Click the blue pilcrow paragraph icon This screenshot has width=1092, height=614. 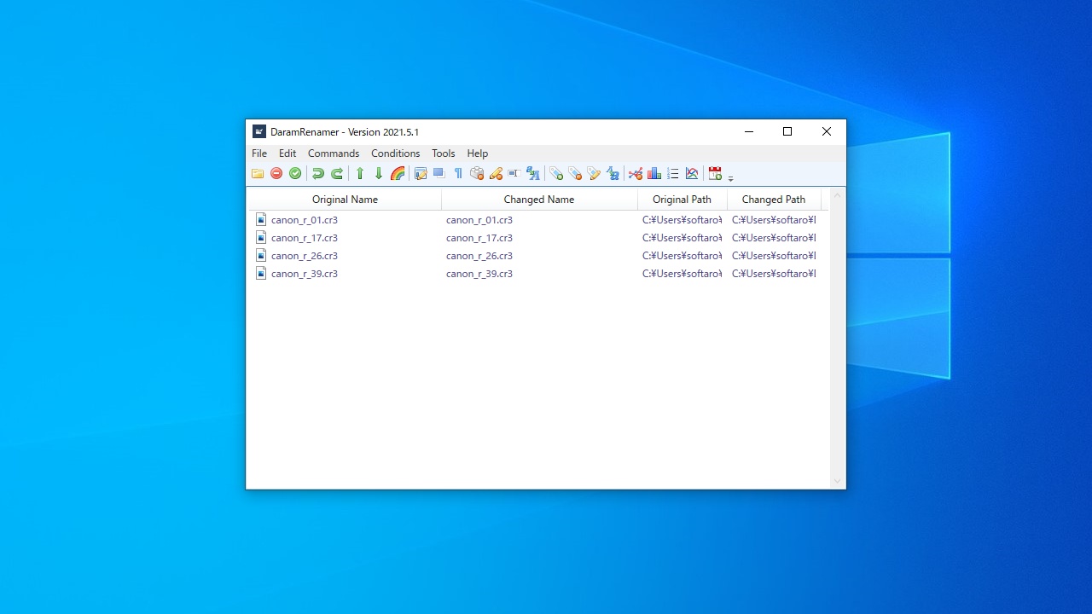[x=458, y=174]
